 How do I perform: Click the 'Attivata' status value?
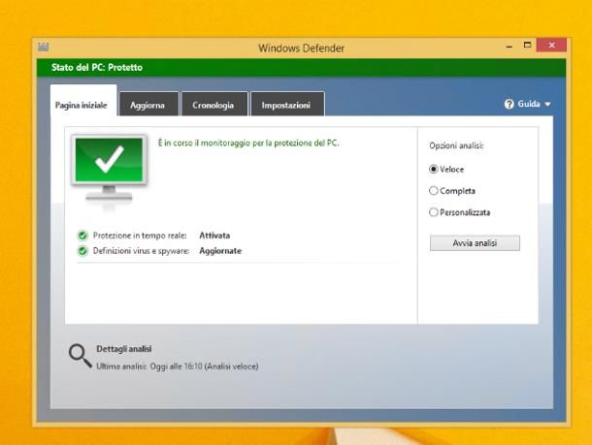(x=214, y=236)
